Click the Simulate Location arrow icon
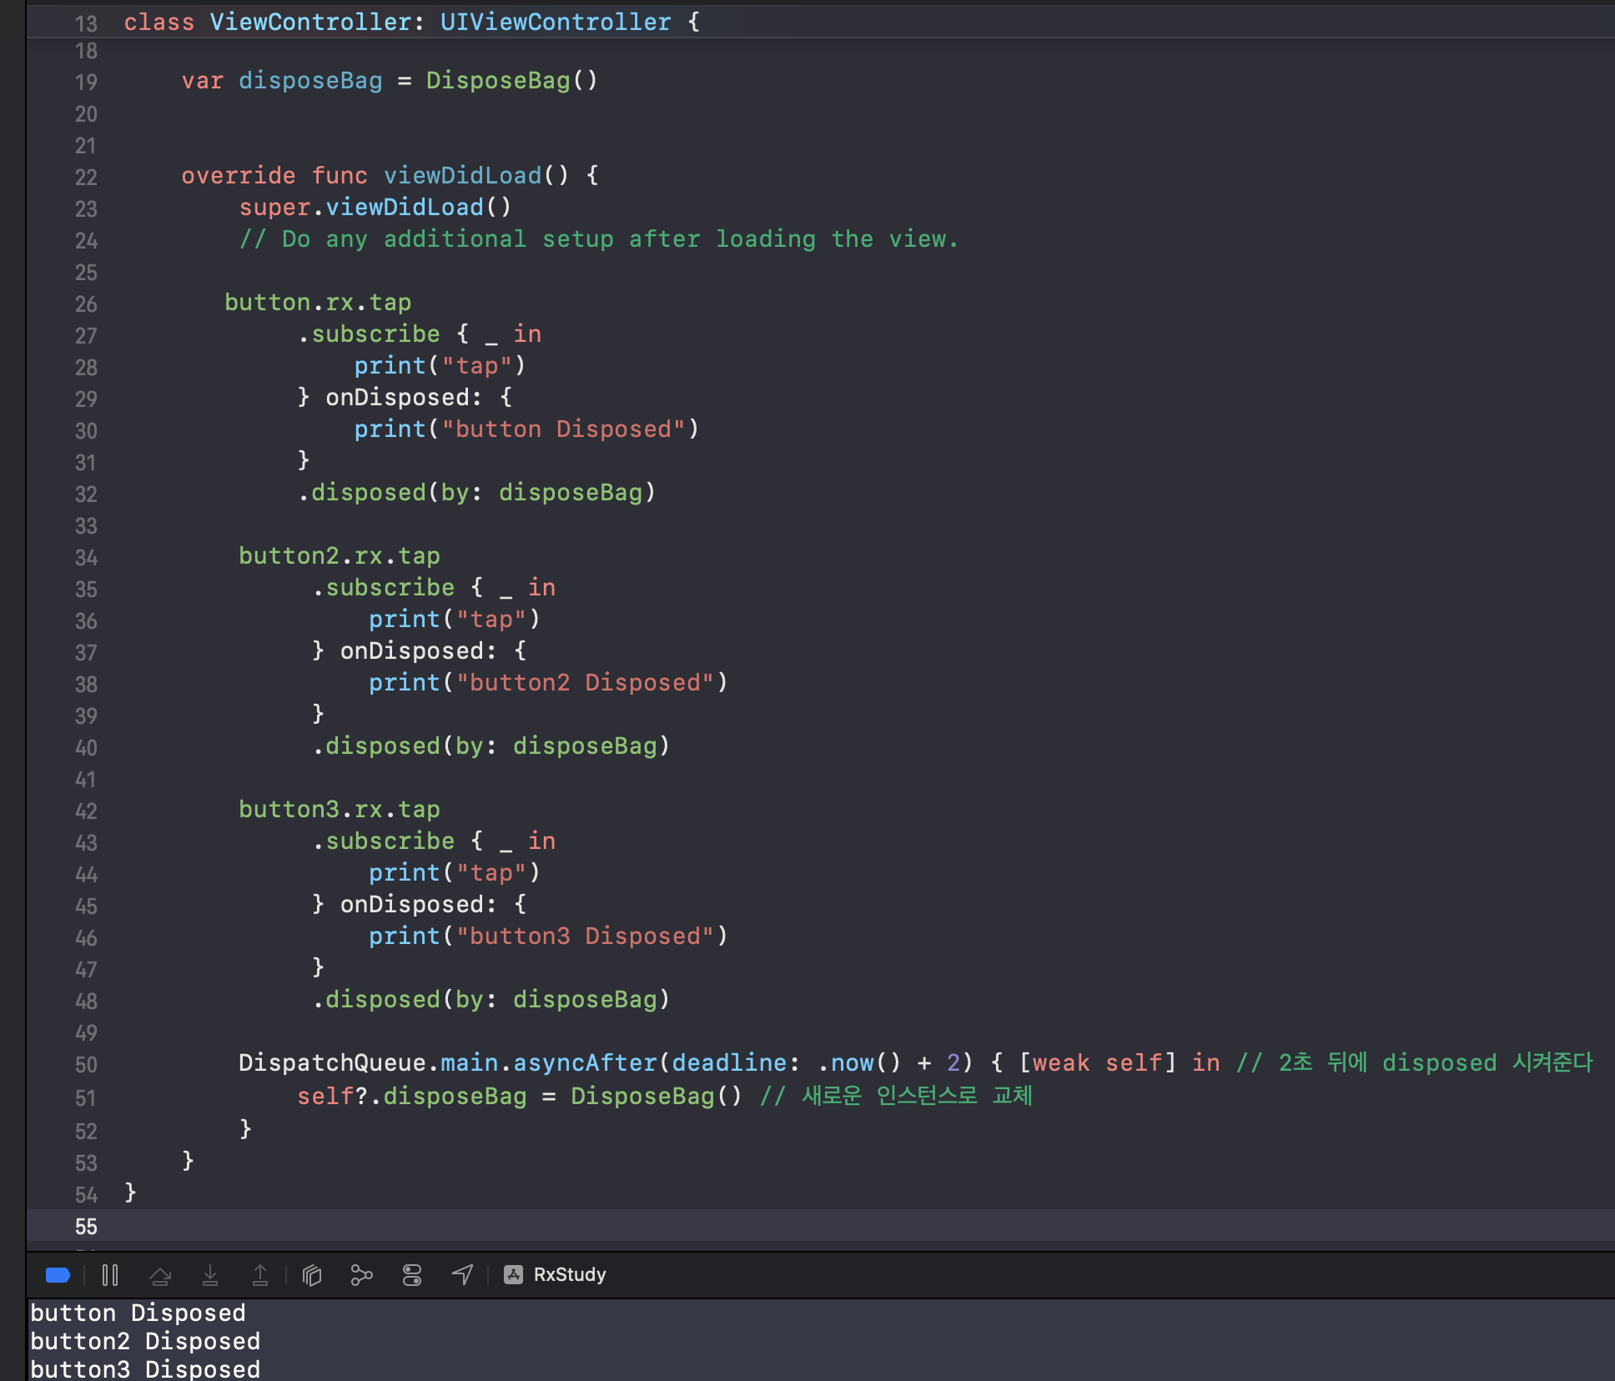The image size is (1615, 1381). 462,1274
